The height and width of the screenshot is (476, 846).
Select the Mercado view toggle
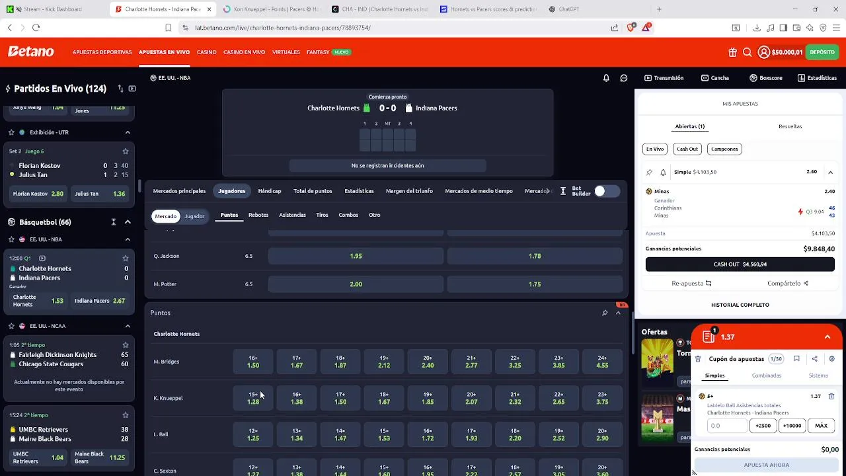pos(166,216)
